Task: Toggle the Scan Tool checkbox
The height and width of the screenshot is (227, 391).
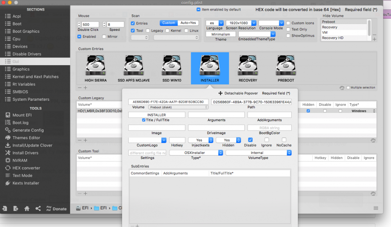Action: tap(133, 30)
